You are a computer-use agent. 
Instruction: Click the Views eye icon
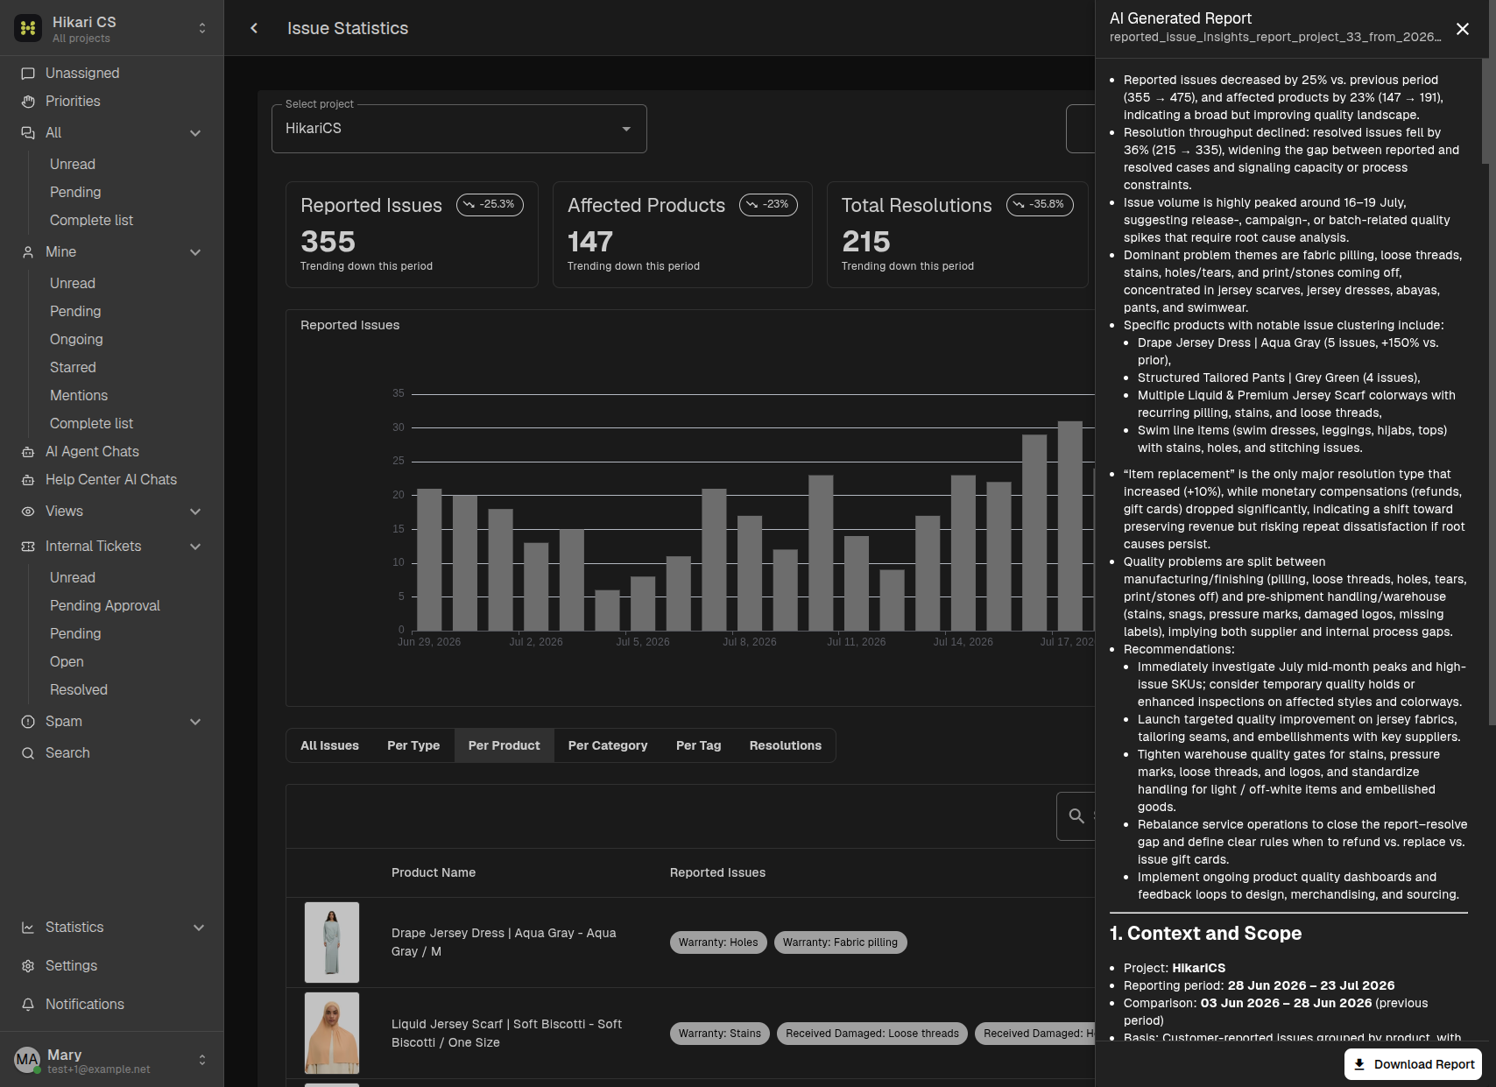[x=28, y=512]
